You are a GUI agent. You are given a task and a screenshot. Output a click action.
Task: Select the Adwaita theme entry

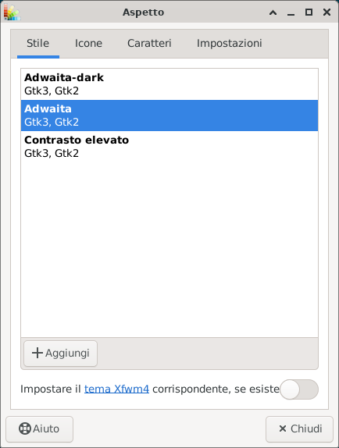click(169, 116)
